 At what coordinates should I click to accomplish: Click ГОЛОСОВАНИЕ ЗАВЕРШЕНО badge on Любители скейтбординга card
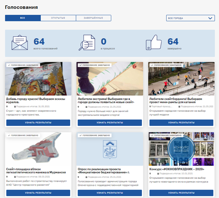coord(166,65)
